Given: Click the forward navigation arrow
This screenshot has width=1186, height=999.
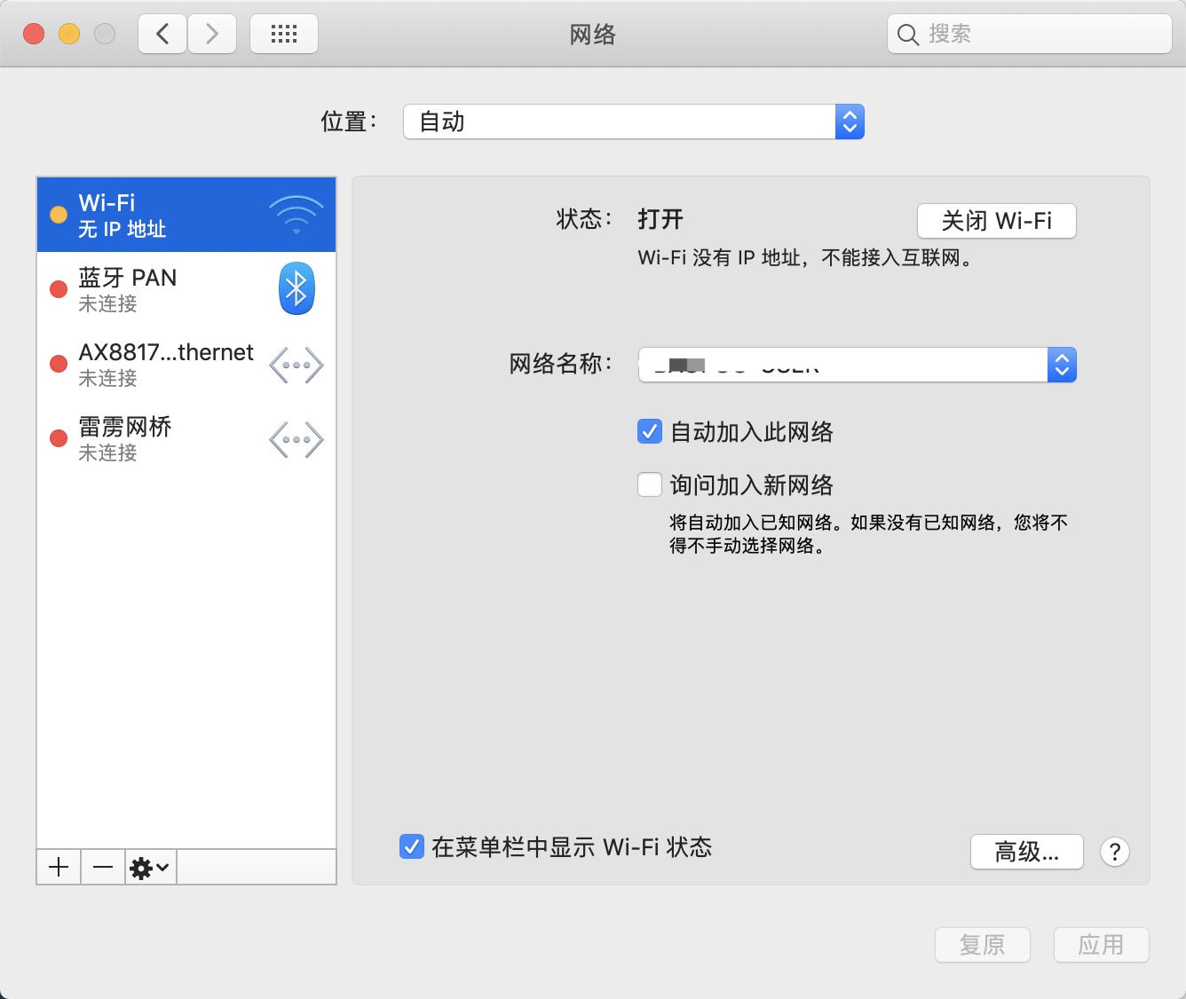Looking at the screenshot, I should click(212, 35).
